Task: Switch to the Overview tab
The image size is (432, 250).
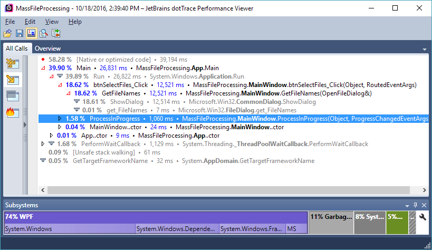Action: click(x=47, y=48)
